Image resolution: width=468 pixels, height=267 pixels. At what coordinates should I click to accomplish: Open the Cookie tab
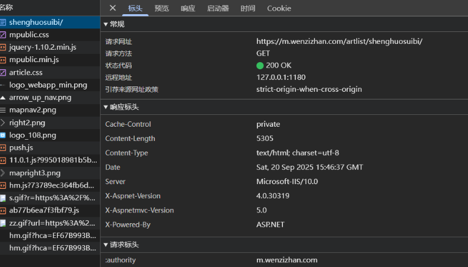click(279, 8)
